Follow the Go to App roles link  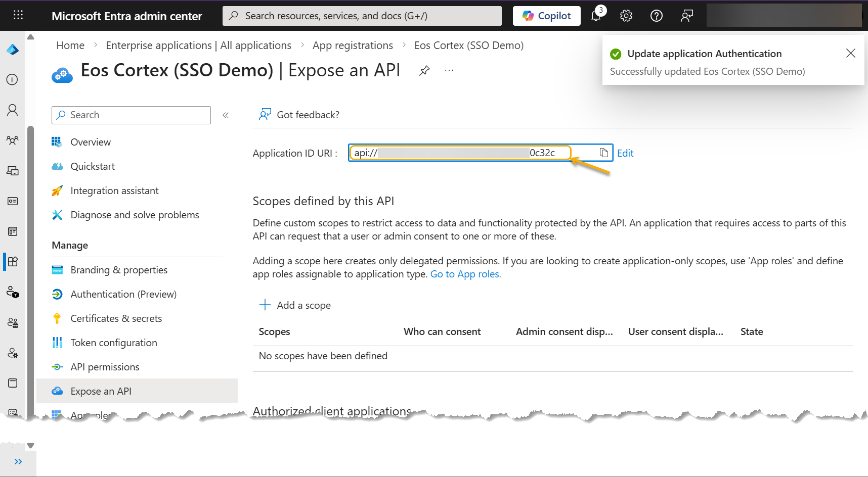[x=465, y=274]
